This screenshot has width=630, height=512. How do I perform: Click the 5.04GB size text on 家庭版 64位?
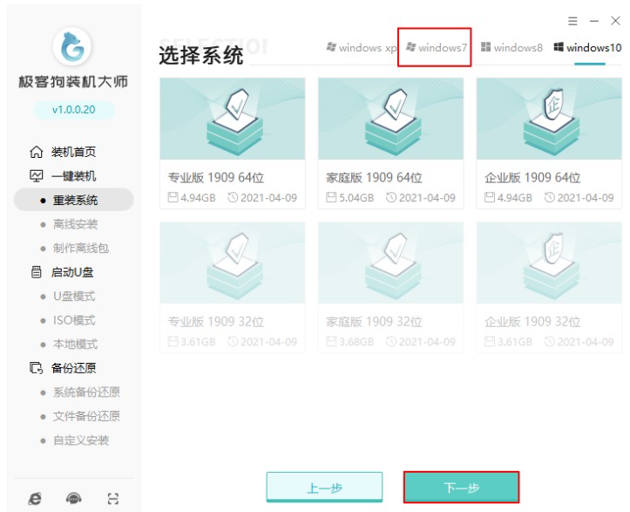coord(356,198)
